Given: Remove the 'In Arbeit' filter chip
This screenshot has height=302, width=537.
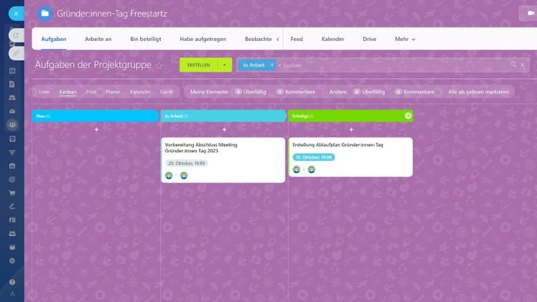Looking at the screenshot, I should pyautogui.click(x=271, y=65).
